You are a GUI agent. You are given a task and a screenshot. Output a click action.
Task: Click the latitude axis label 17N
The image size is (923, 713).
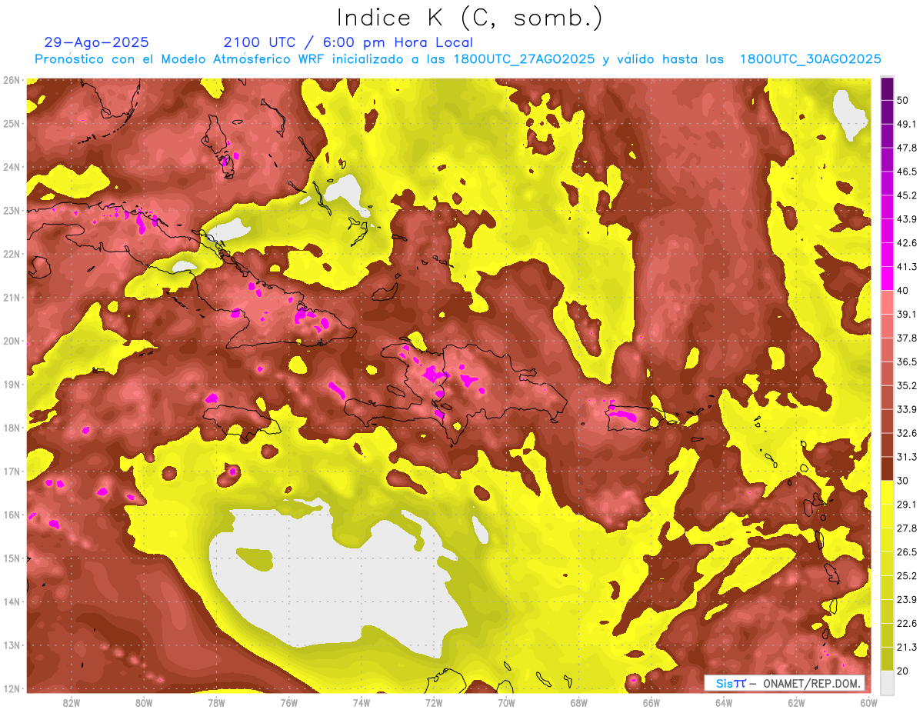pyautogui.click(x=11, y=471)
